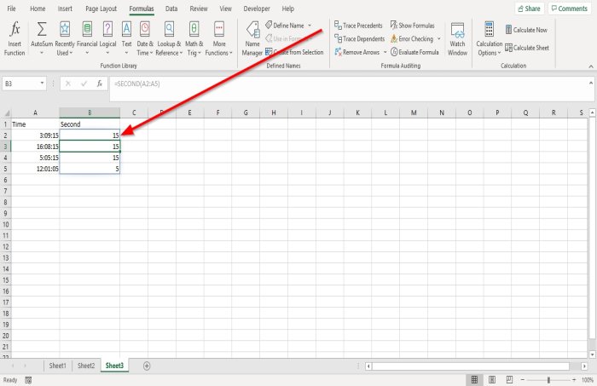Select Page Break Preview in status bar
597x386 pixels.
point(509,379)
